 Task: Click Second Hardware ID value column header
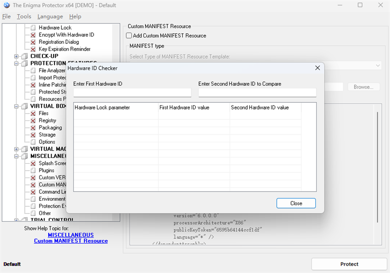click(x=265, y=107)
